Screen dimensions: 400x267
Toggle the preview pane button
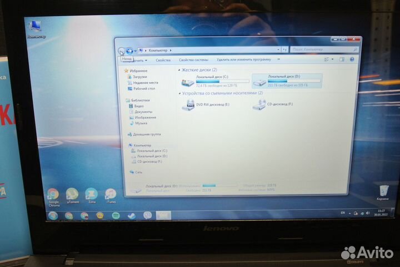pos(342,59)
